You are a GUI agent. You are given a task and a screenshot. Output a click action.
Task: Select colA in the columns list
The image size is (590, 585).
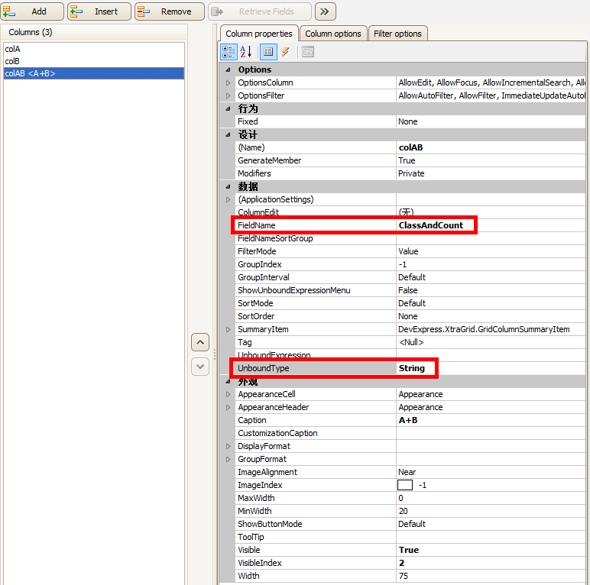[x=94, y=49]
